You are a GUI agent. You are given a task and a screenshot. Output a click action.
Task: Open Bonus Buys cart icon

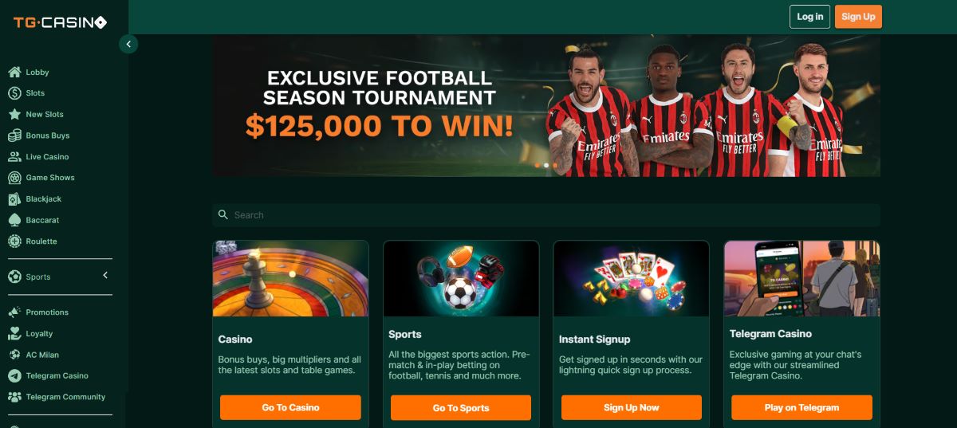coord(14,135)
